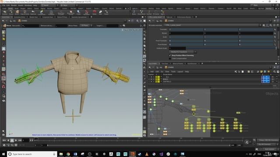Open the Persp camera dropdown in viewport
Viewport: 280px width, 157px height.
[x=128, y=30]
